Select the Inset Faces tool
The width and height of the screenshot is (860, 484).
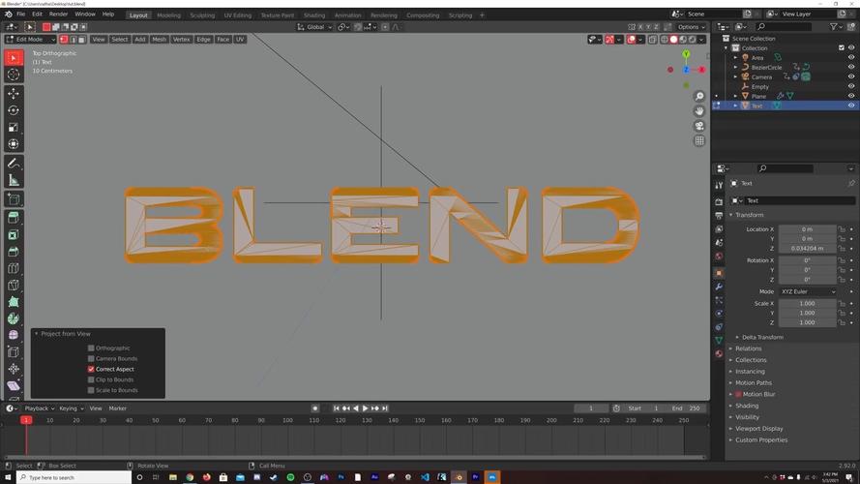tap(14, 235)
